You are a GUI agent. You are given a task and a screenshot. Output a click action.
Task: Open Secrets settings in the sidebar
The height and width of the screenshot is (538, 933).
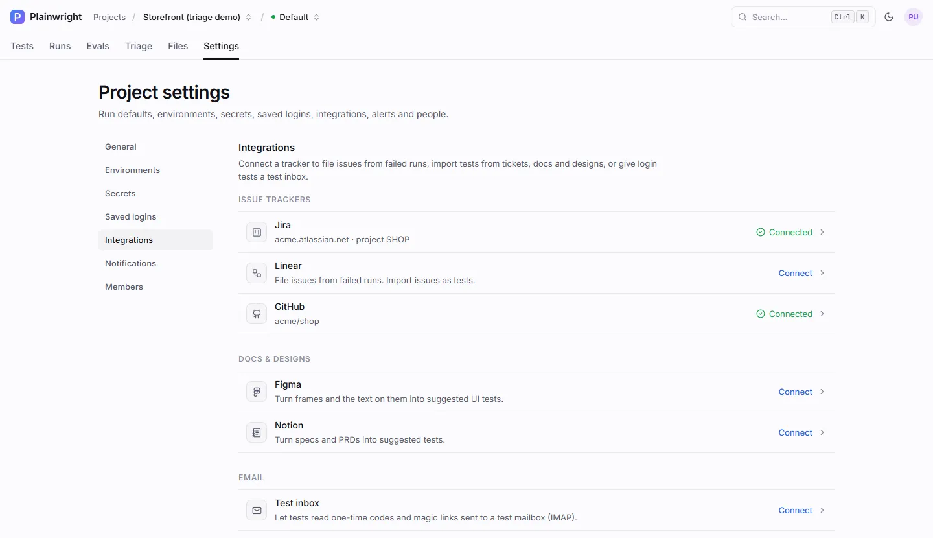(155, 193)
